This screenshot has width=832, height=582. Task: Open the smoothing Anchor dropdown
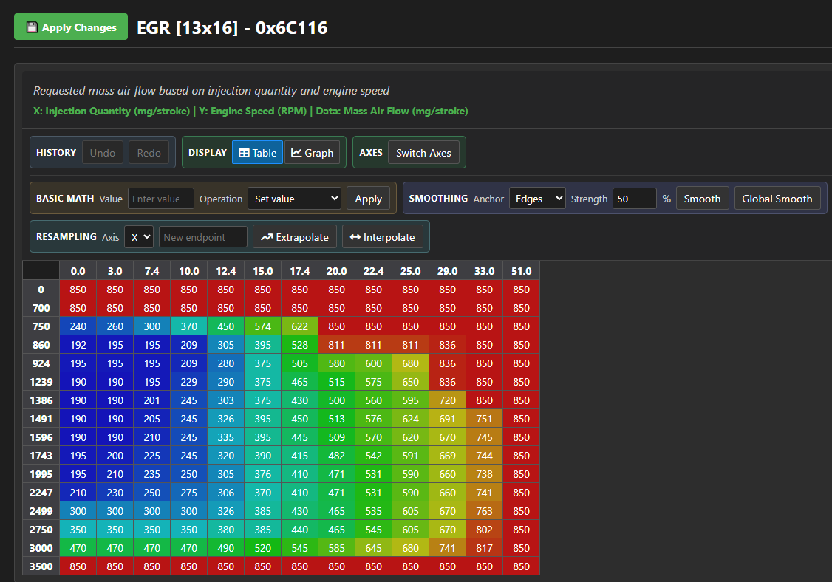(x=537, y=199)
